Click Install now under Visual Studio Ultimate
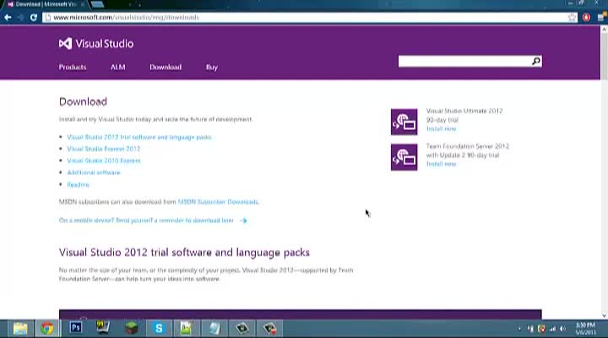Image resolution: width=608 pixels, height=338 pixels. click(442, 128)
